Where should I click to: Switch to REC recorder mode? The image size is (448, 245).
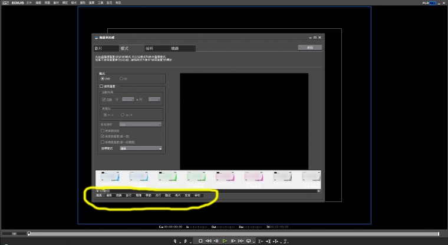[433, 3]
